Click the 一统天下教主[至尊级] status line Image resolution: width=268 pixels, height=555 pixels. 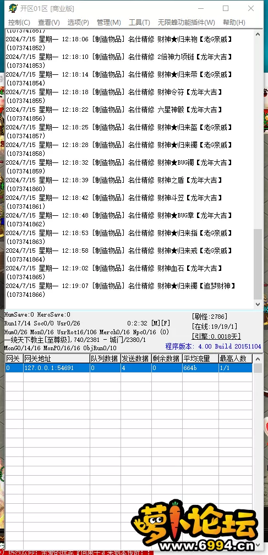pyautogui.click(x=75, y=340)
